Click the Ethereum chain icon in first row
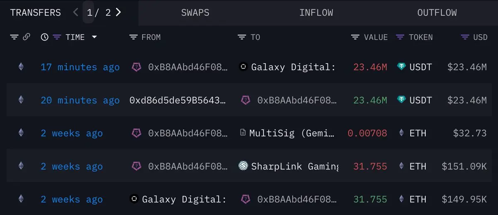This screenshot has width=498, height=215. pyautogui.click(x=21, y=66)
